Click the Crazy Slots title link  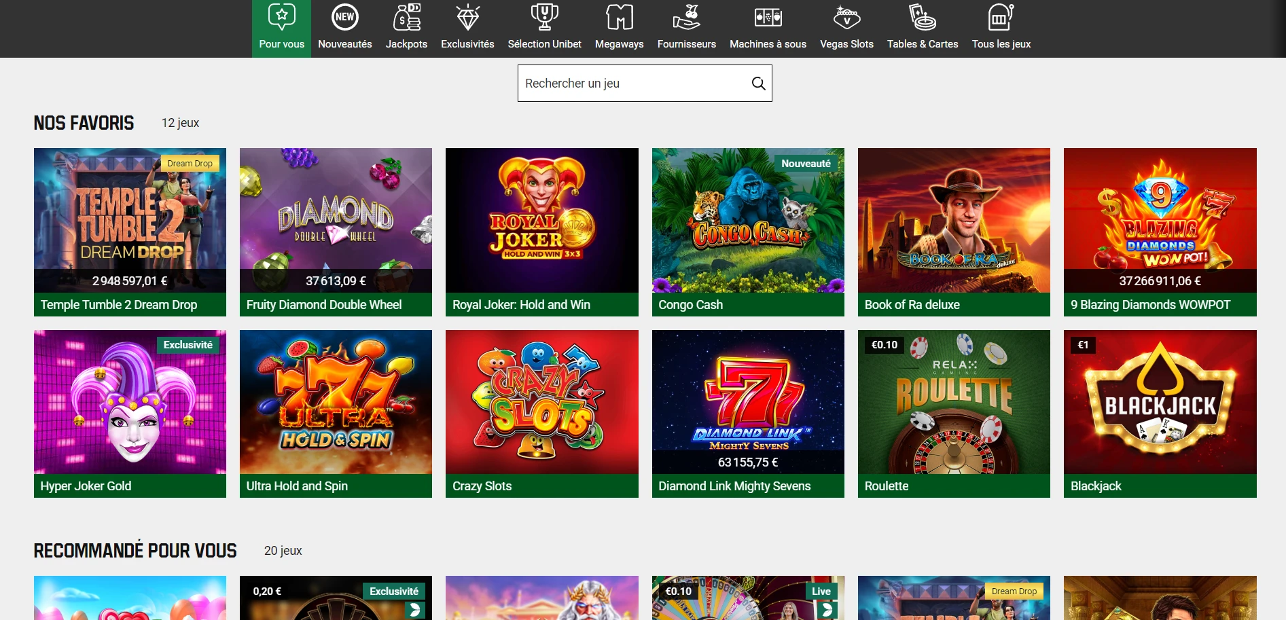482,486
